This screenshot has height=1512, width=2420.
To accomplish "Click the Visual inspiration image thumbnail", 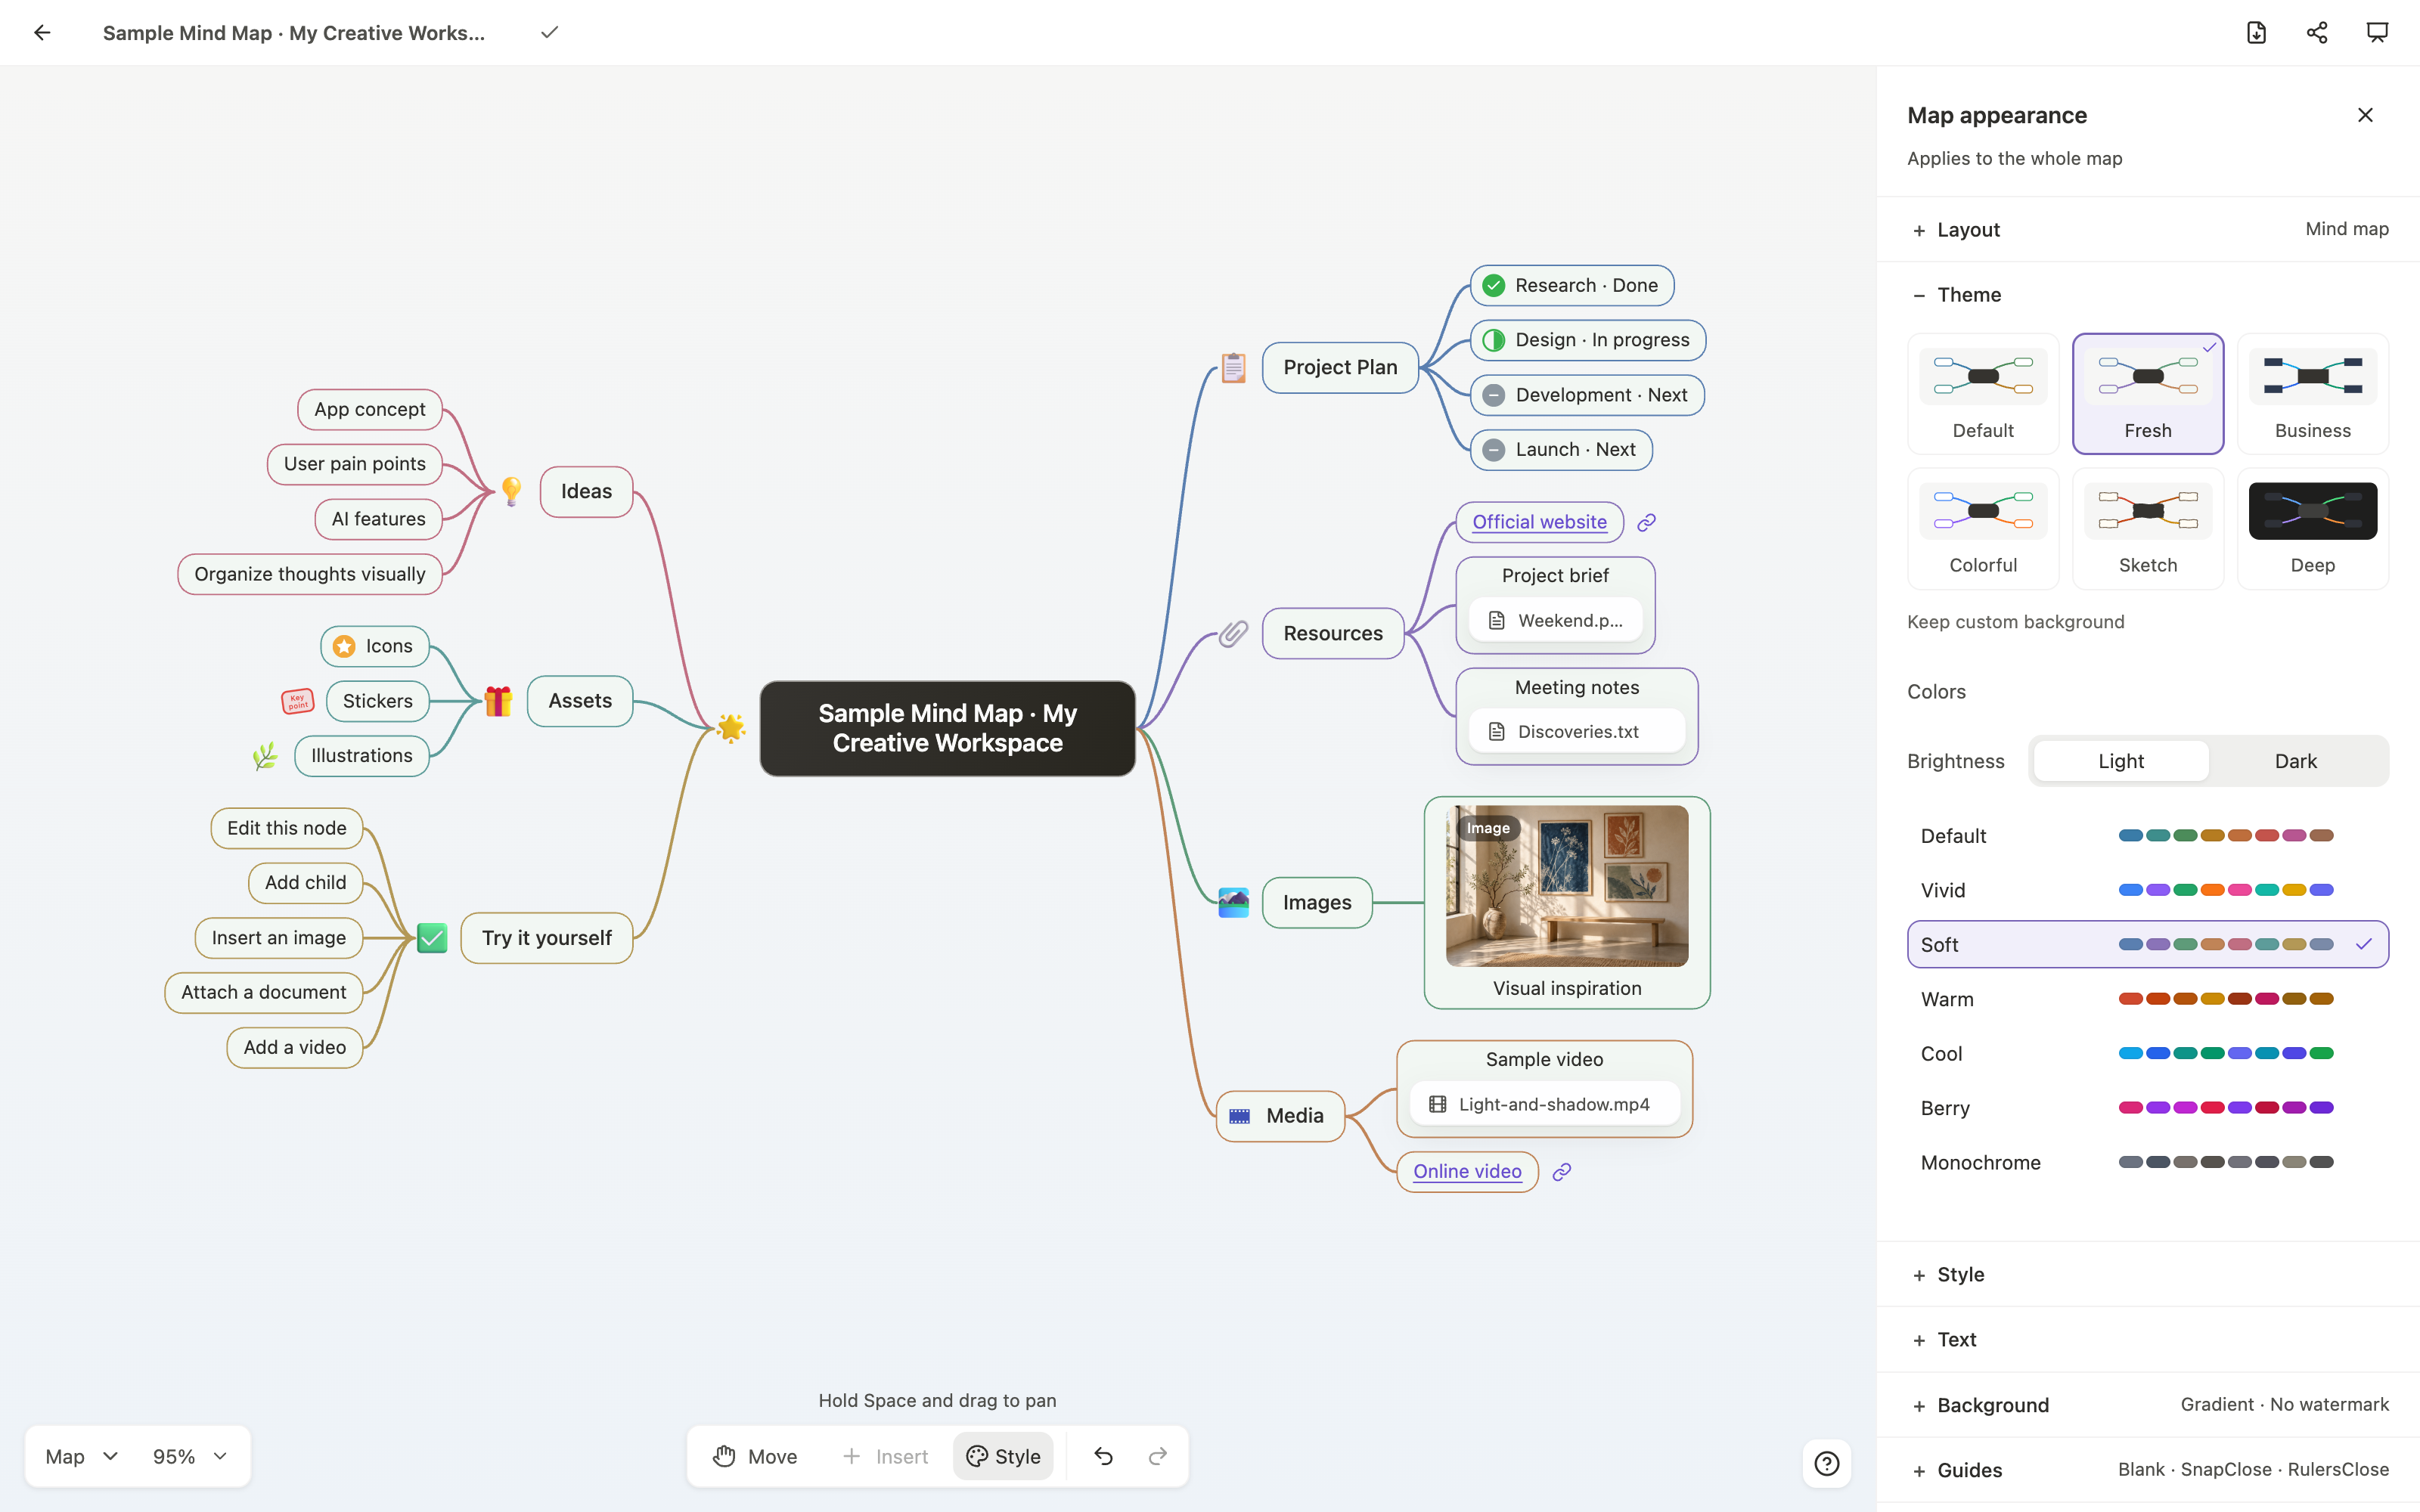I will 1567,886.
